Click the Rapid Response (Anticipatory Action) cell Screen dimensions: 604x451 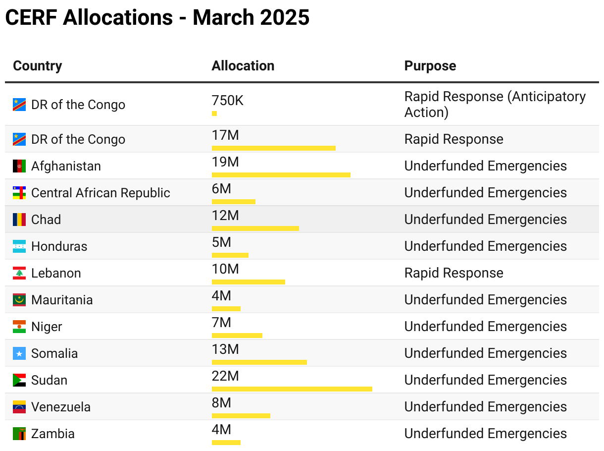(495, 105)
